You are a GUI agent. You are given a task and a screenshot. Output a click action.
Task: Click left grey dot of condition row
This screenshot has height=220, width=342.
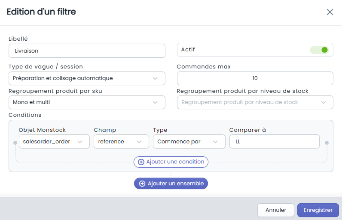pos(15,143)
